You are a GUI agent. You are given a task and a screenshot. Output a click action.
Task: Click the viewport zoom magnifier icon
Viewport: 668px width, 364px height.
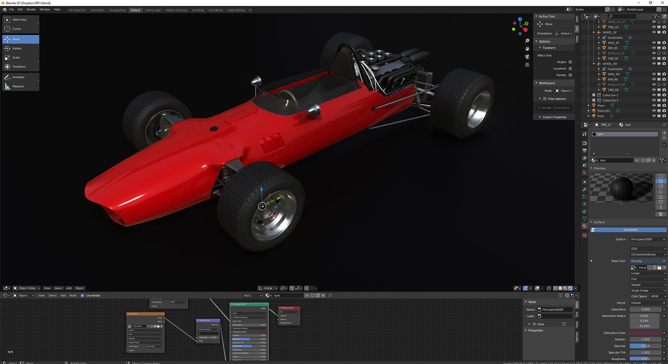point(527,41)
